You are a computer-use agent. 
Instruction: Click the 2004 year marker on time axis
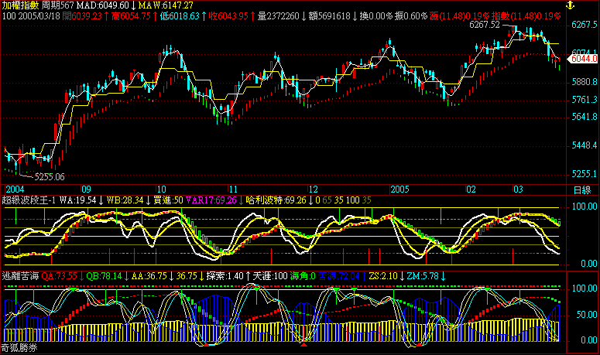point(15,189)
